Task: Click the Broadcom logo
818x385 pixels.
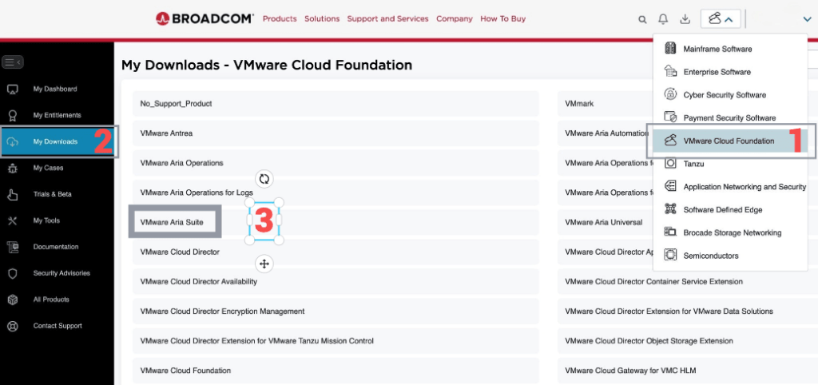Action: 204,19
